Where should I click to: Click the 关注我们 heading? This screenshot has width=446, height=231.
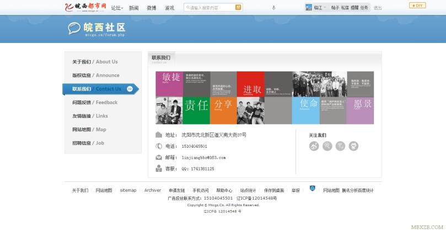click(x=318, y=136)
